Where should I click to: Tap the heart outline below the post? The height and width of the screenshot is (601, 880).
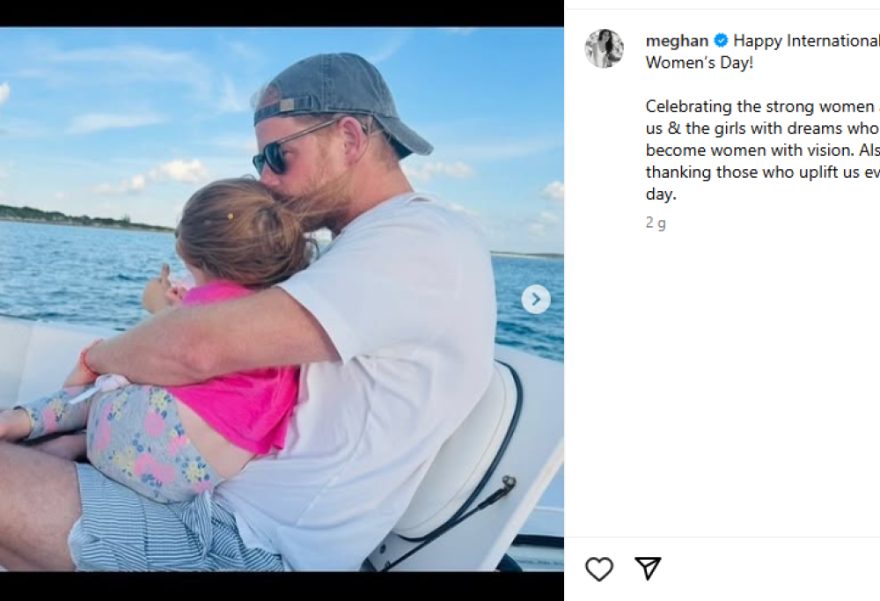coord(599,569)
